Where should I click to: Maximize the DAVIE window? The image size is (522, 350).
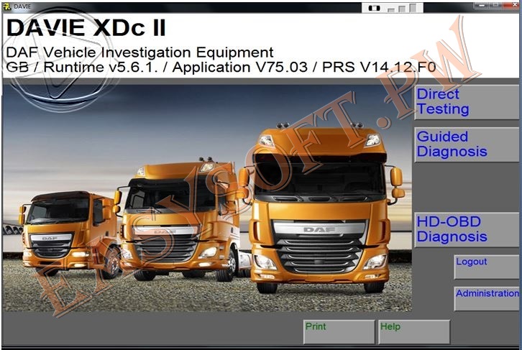(496, 5)
